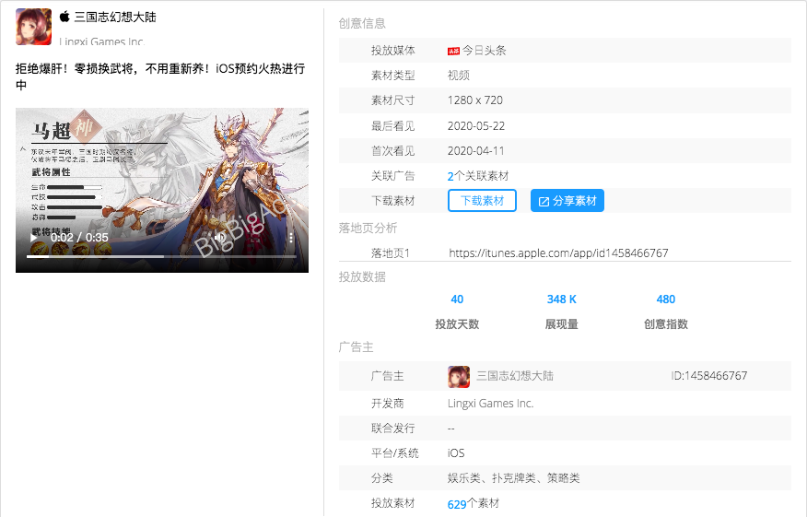
Task: Open the video's three-dot options menu
Action: (291, 238)
